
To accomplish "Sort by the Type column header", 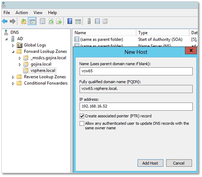I will pyautogui.click(x=163, y=33).
